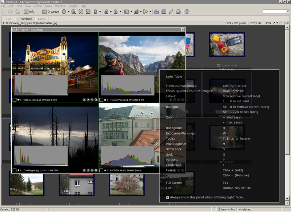
Task: Switch to the Media tab
Action: [42, 19]
